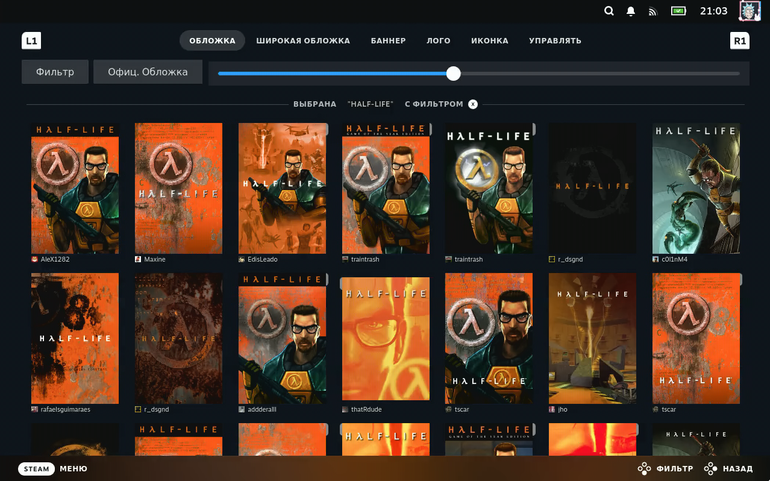
Task: Select the cover artwork by Maxine
Action: (x=178, y=188)
